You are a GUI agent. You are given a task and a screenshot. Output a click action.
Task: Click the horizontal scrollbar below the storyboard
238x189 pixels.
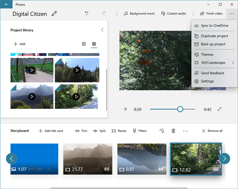(x=119, y=188)
